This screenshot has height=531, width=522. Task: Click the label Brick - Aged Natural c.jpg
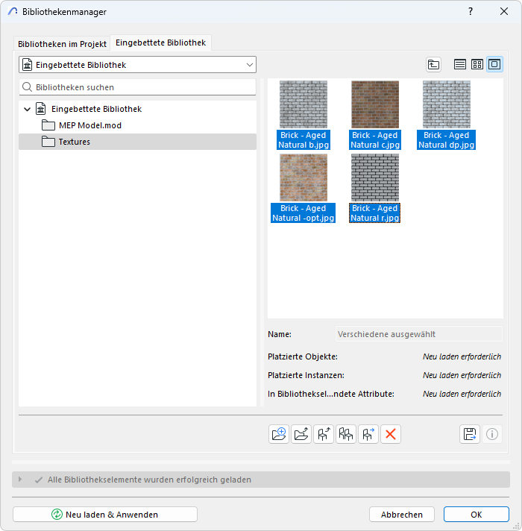[x=375, y=140]
